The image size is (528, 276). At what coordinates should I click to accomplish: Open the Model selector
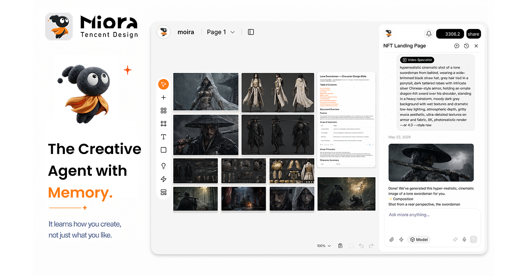click(419, 239)
